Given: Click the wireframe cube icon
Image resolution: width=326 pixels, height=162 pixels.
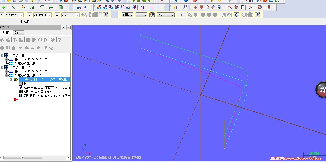Looking at the screenshot, I should pos(242,7).
